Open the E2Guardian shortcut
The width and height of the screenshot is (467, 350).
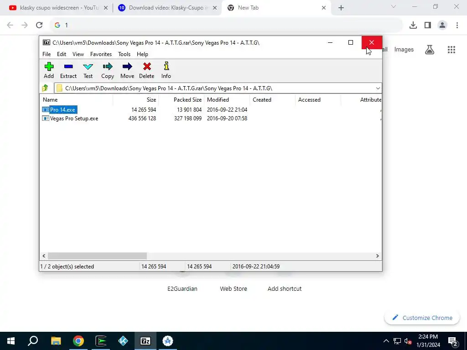pos(182,288)
